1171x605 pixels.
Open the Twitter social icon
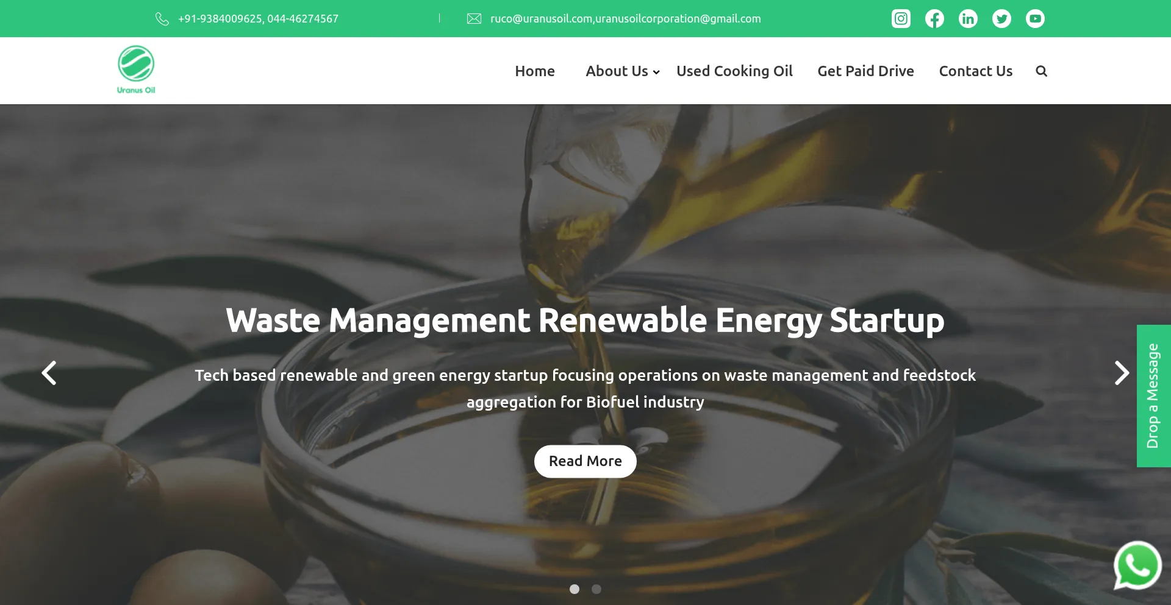(1001, 19)
